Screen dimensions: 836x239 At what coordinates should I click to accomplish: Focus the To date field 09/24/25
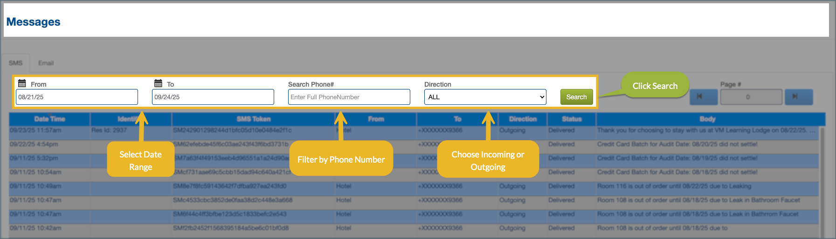click(x=213, y=97)
